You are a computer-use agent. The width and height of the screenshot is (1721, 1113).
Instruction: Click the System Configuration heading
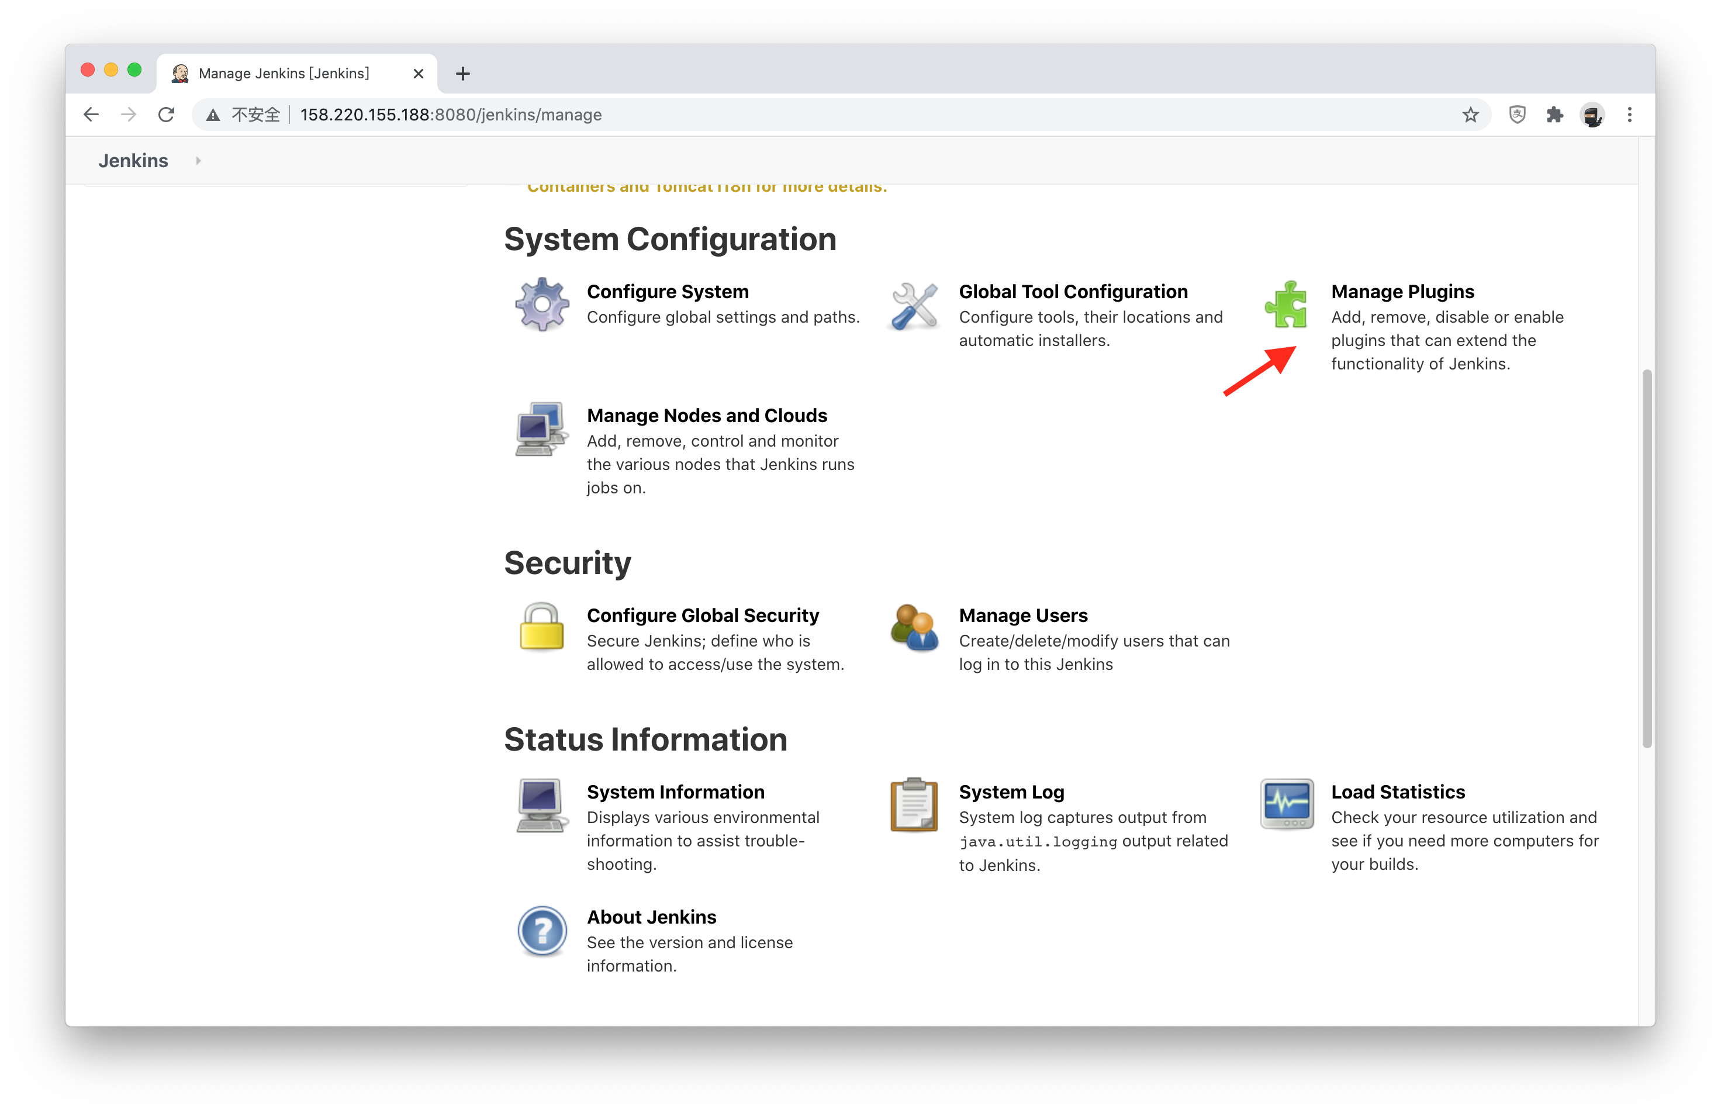click(x=670, y=239)
